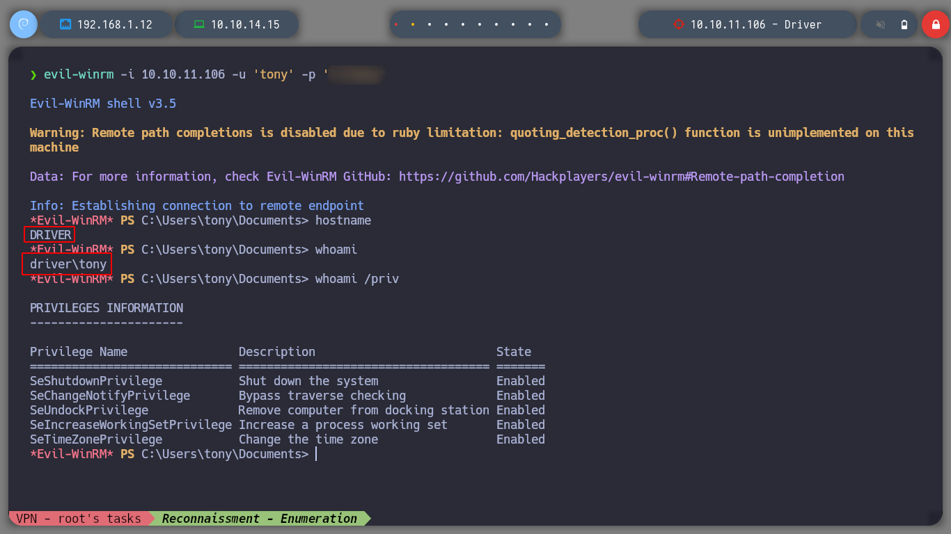Click the "Info: Establishing connection to remote endpoint" line
Image resolution: width=951 pixels, height=534 pixels.
(197, 206)
